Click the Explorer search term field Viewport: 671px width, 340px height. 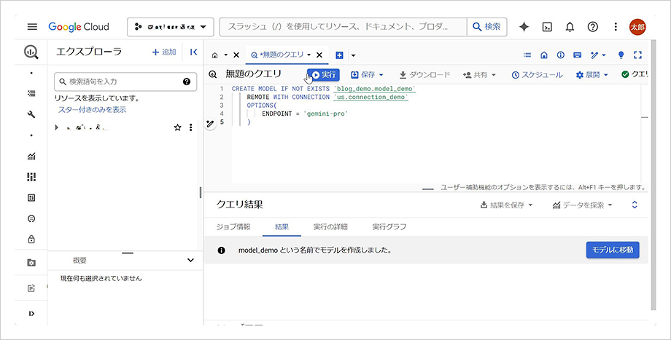[125, 82]
